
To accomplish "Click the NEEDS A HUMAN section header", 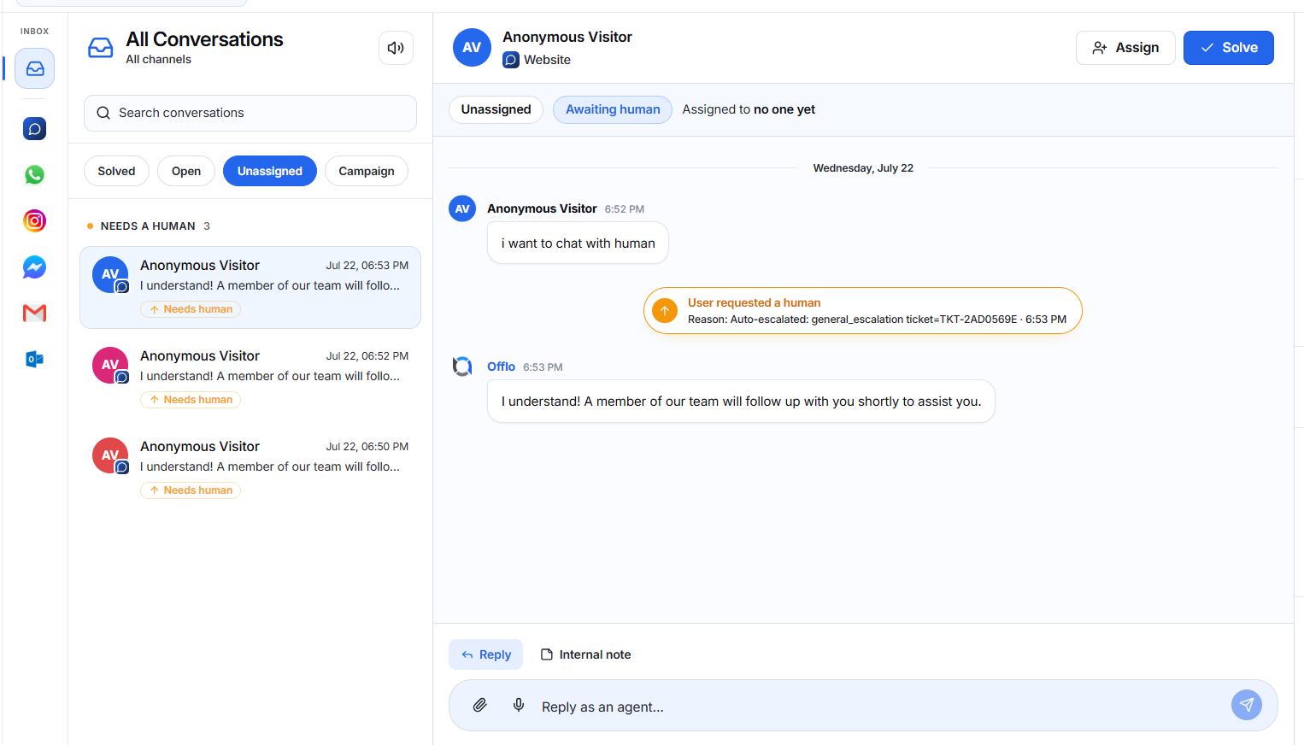I will point(149,226).
